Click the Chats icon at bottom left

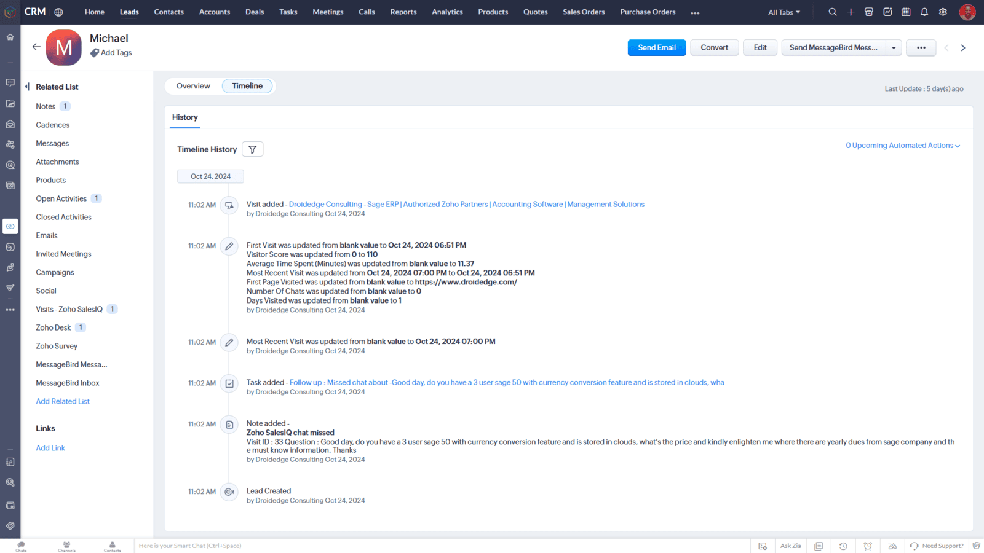(x=21, y=546)
